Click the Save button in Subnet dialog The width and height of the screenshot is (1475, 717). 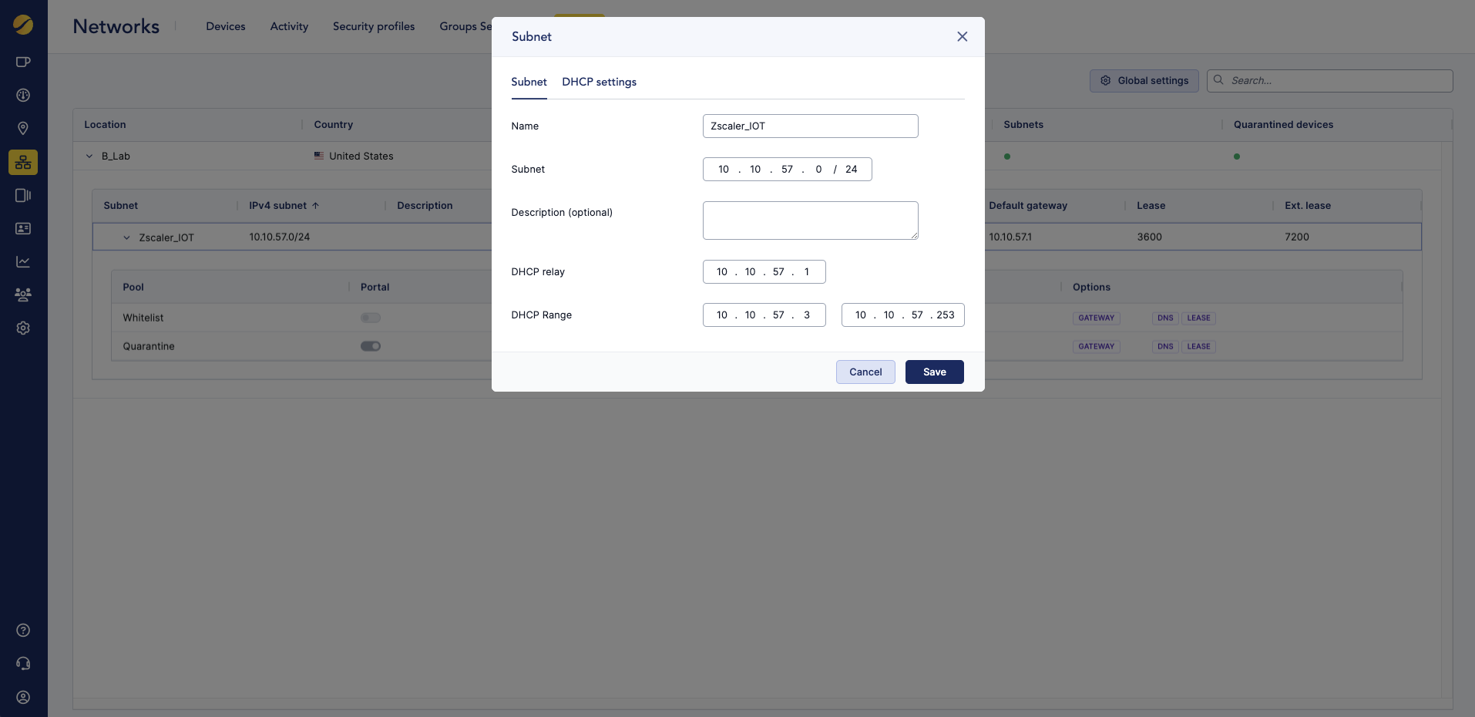click(934, 372)
